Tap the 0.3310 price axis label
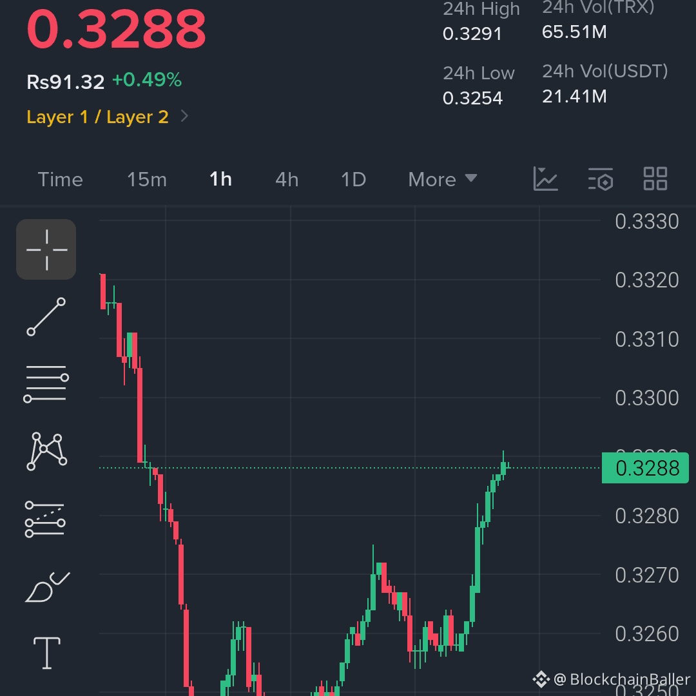This screenshot has width=696, height=696. [647, 340]
